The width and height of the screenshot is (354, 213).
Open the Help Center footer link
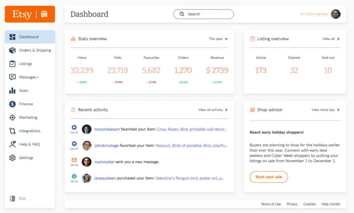click(x=331, y=204)
